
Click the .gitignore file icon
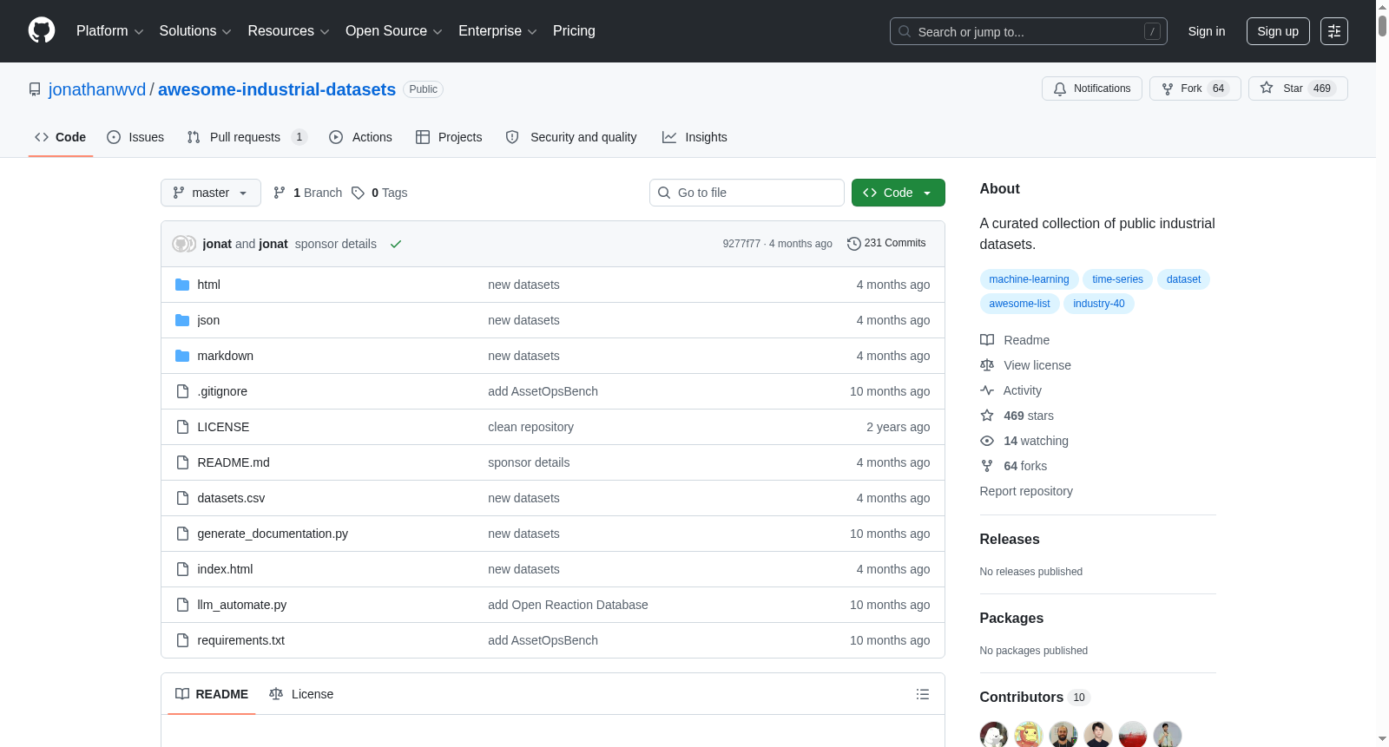point(182,391)
